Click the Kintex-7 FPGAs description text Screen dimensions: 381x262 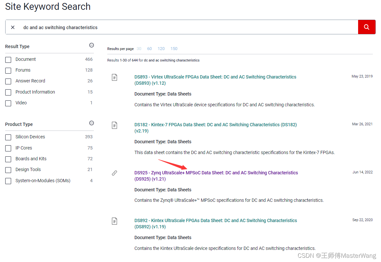[234, 153]
